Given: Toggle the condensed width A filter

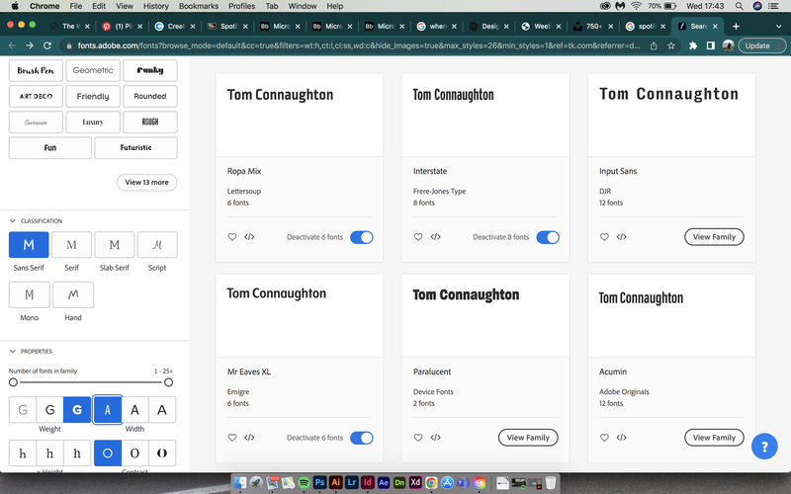Looking at the screenshot, I should pos(108,410).
